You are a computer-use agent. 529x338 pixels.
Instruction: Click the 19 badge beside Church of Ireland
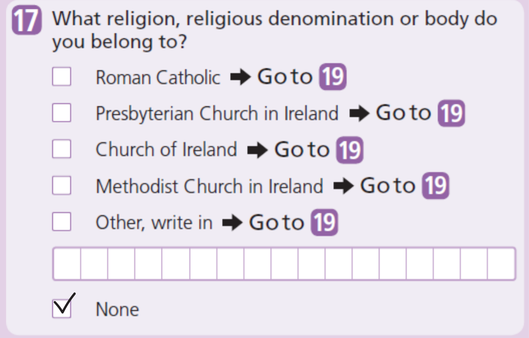[x=350, y=150]
